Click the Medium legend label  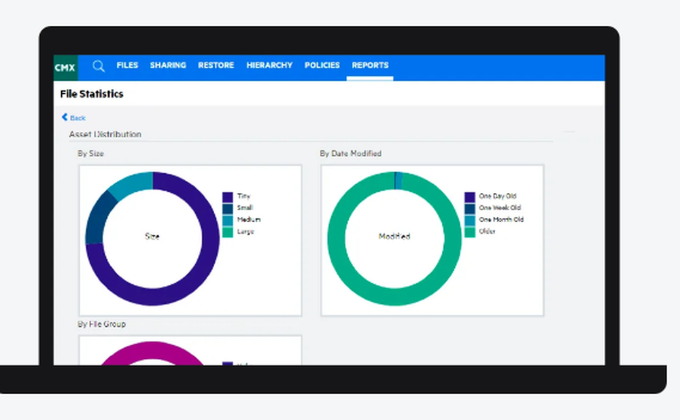click(x=249, y=220)
